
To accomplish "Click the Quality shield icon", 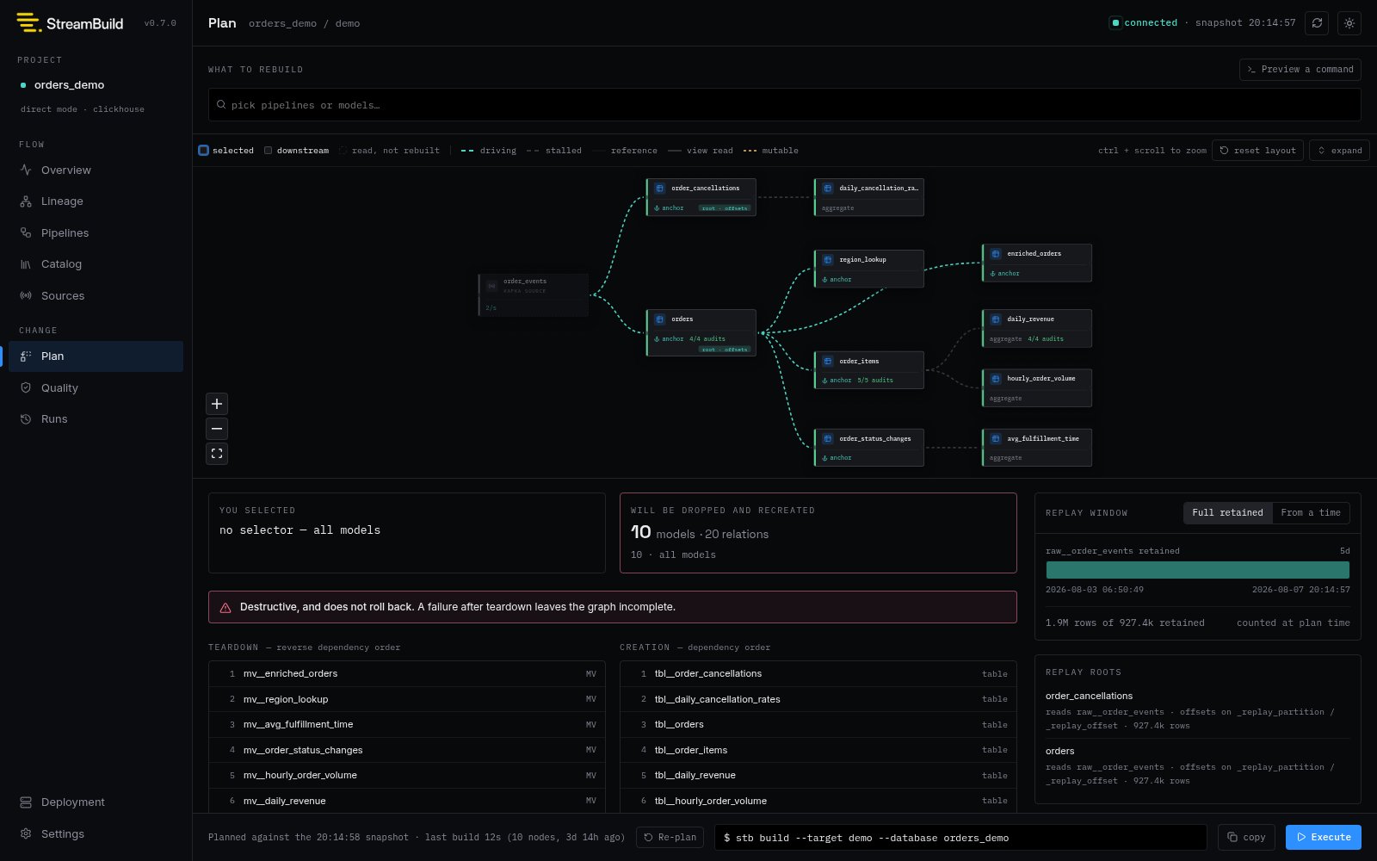I will 26,387.
